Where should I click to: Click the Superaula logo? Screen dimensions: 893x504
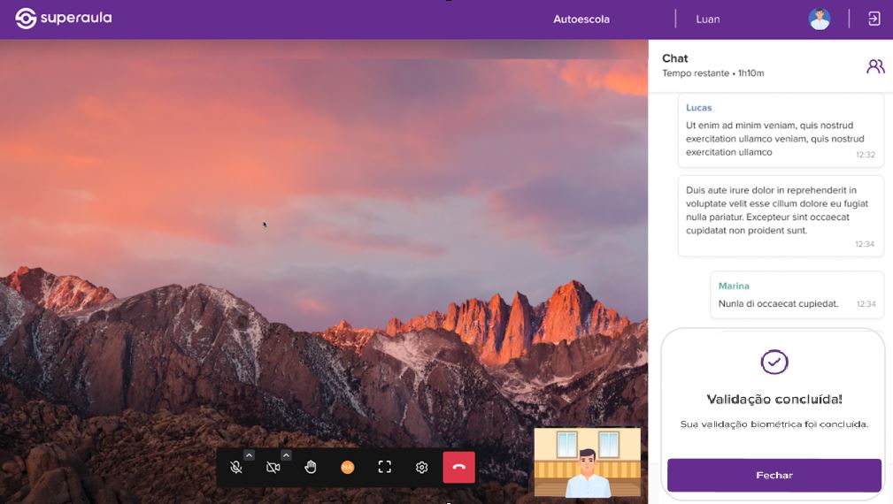[x=64, y=19]
